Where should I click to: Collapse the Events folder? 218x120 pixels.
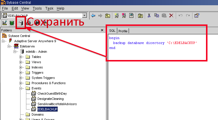click(21, 88)
